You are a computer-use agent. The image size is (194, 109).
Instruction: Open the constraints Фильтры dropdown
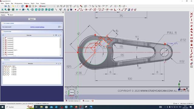tap(30, 35)
